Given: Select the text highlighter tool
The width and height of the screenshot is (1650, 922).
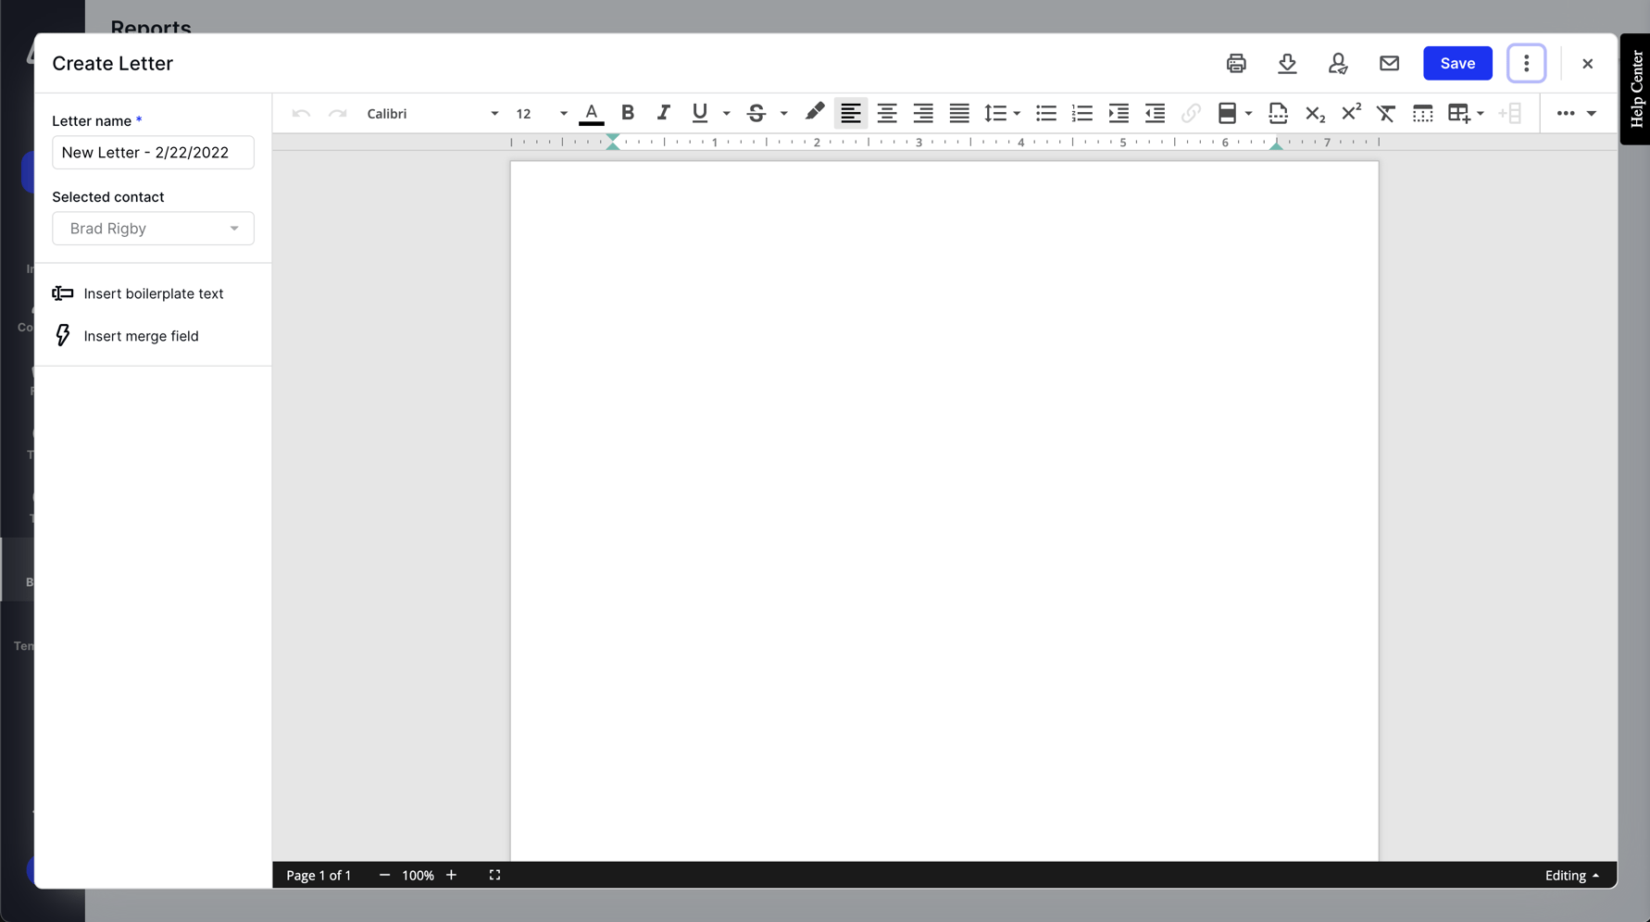Looking at the screenshot, I should click(x=813, y=113).
